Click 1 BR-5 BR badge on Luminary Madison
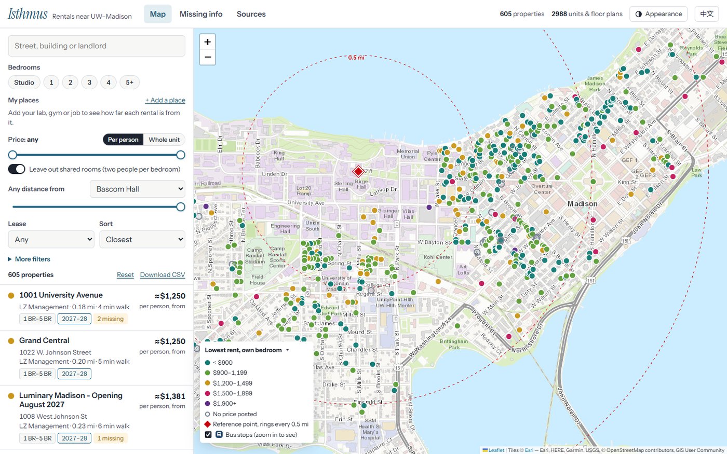 (x=37, y=438)
